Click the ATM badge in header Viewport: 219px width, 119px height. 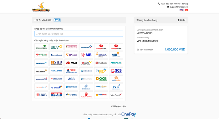pyautogui.click(x=57, y=20)
